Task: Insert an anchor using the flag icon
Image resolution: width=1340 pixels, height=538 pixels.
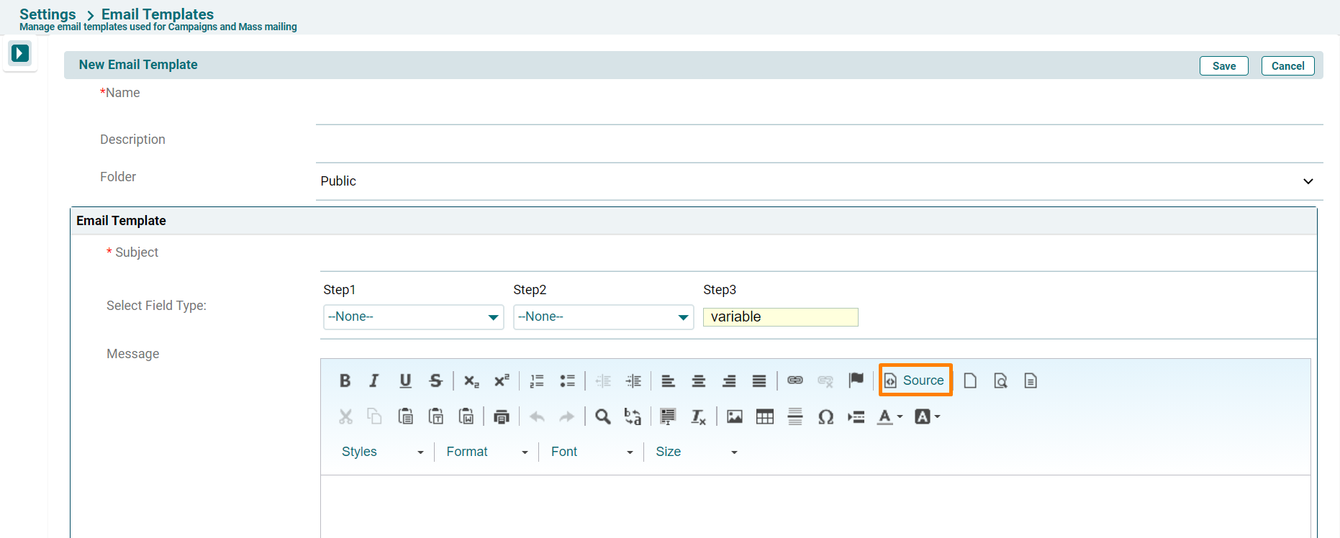Action: (856, 380)
